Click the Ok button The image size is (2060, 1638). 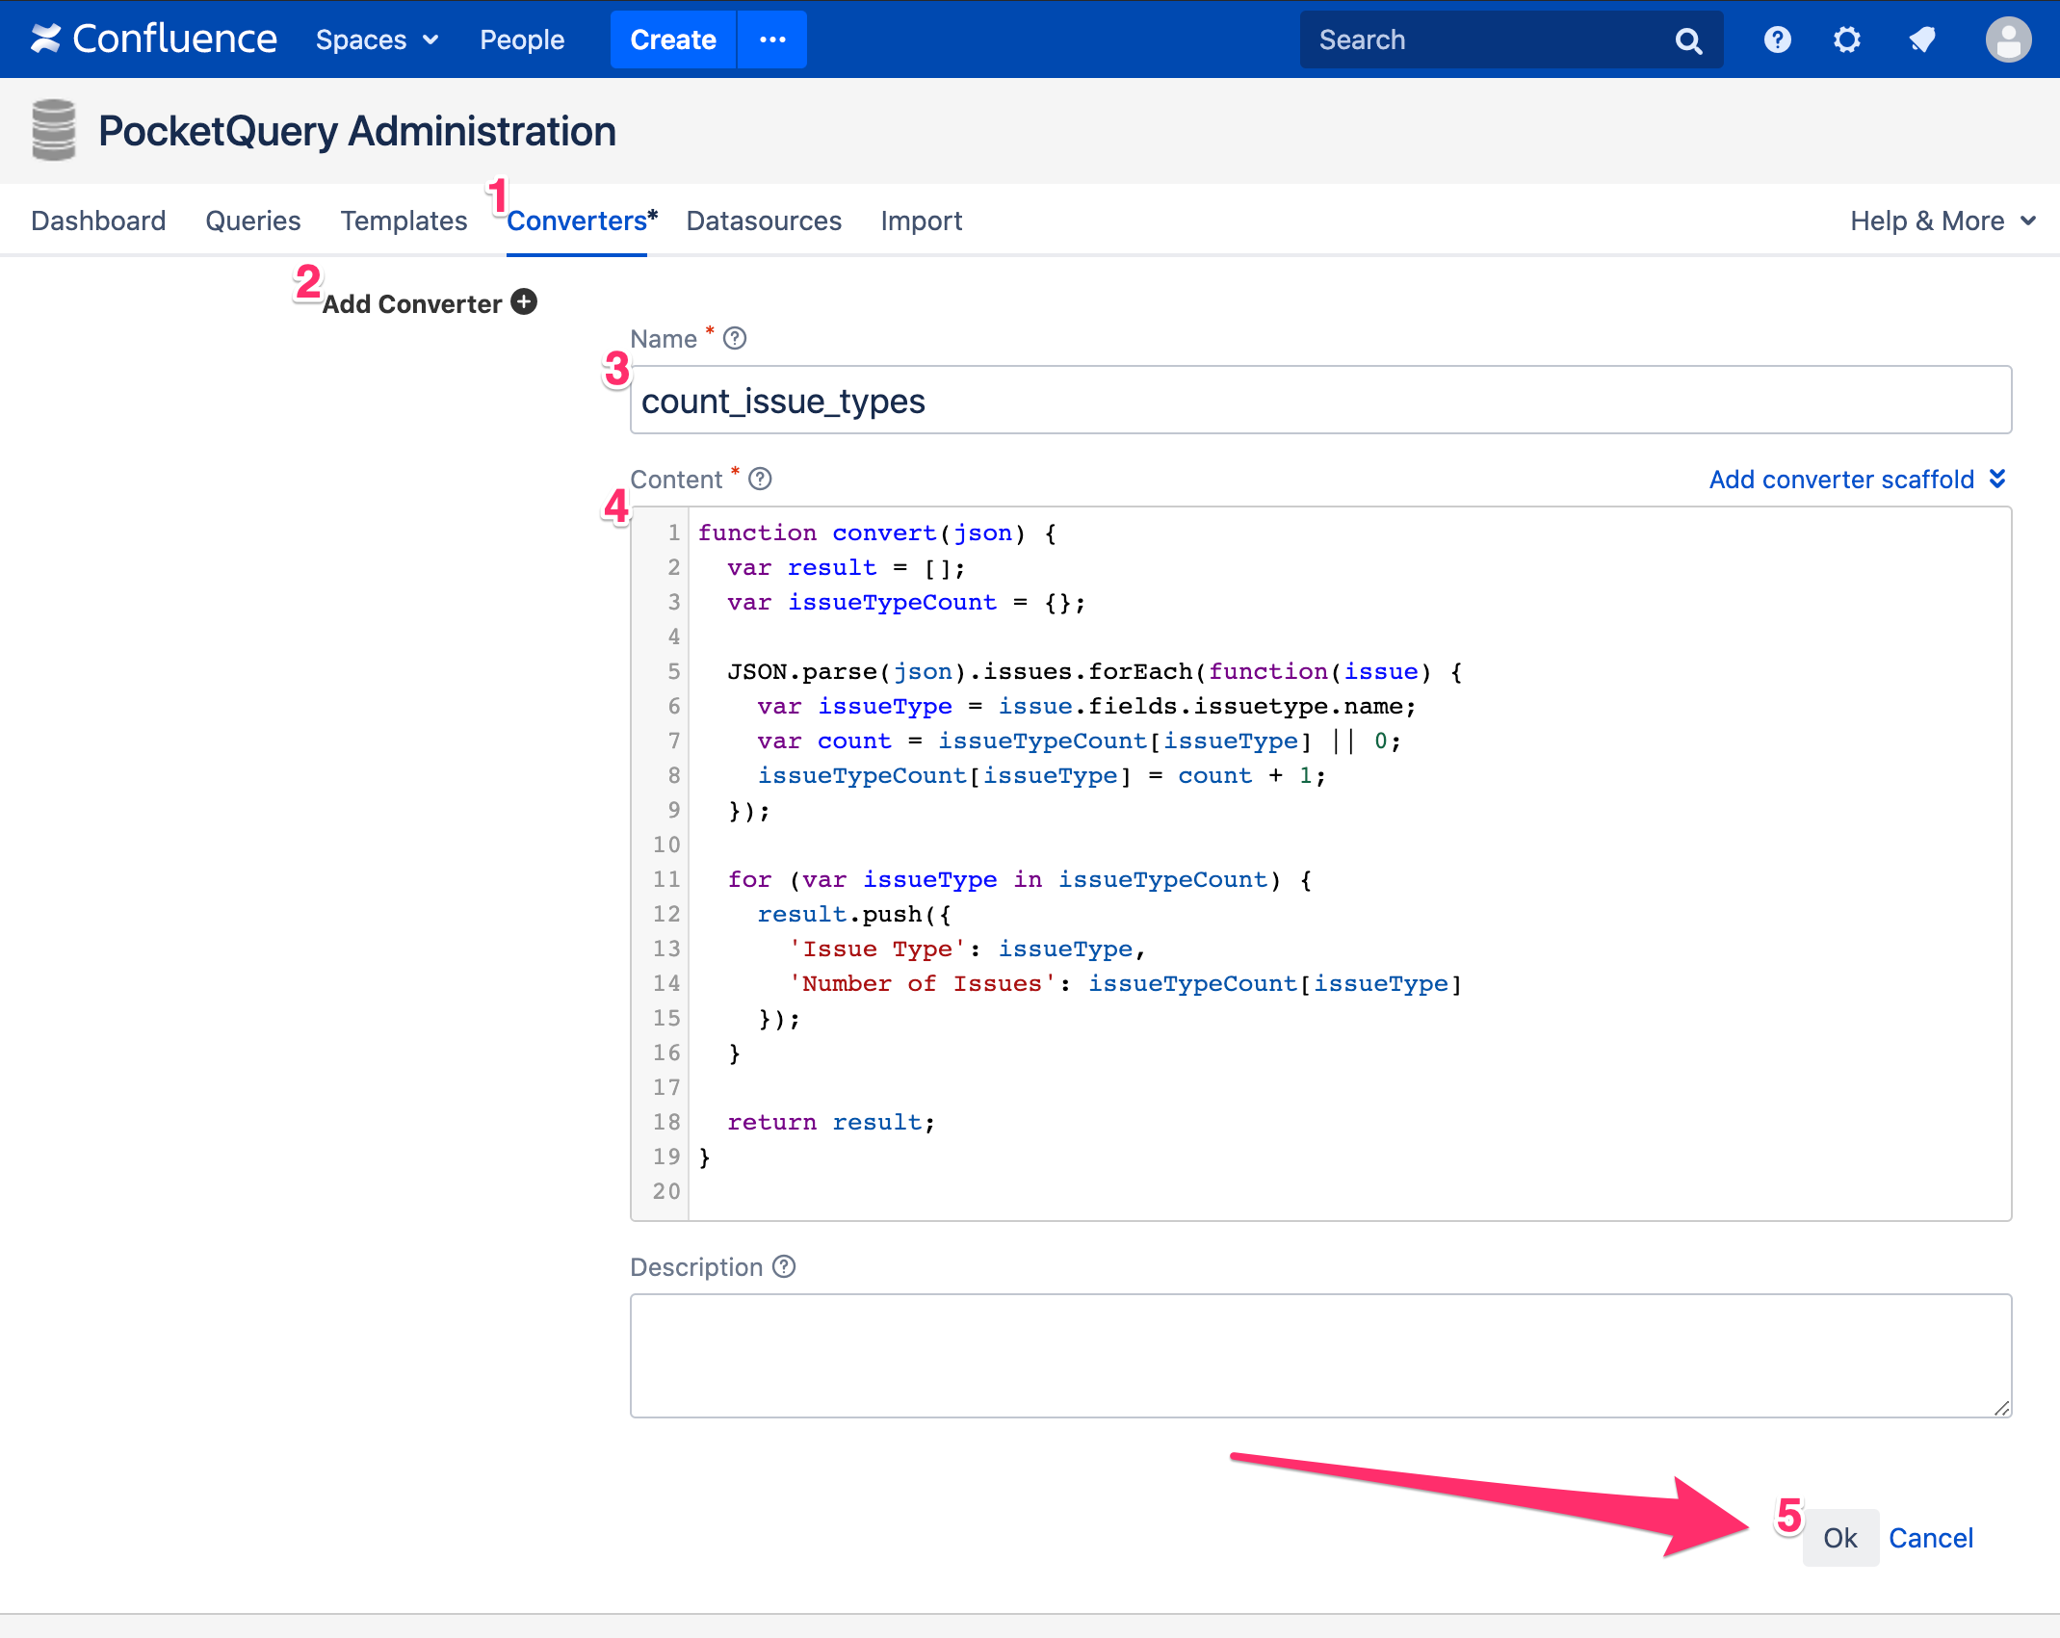1840,1538
